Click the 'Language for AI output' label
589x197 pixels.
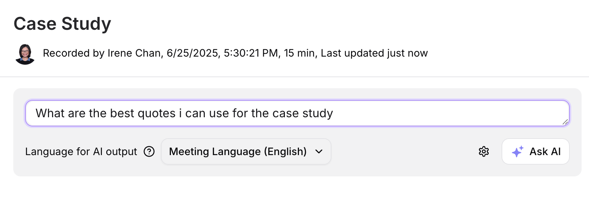(x=81, y=151)
